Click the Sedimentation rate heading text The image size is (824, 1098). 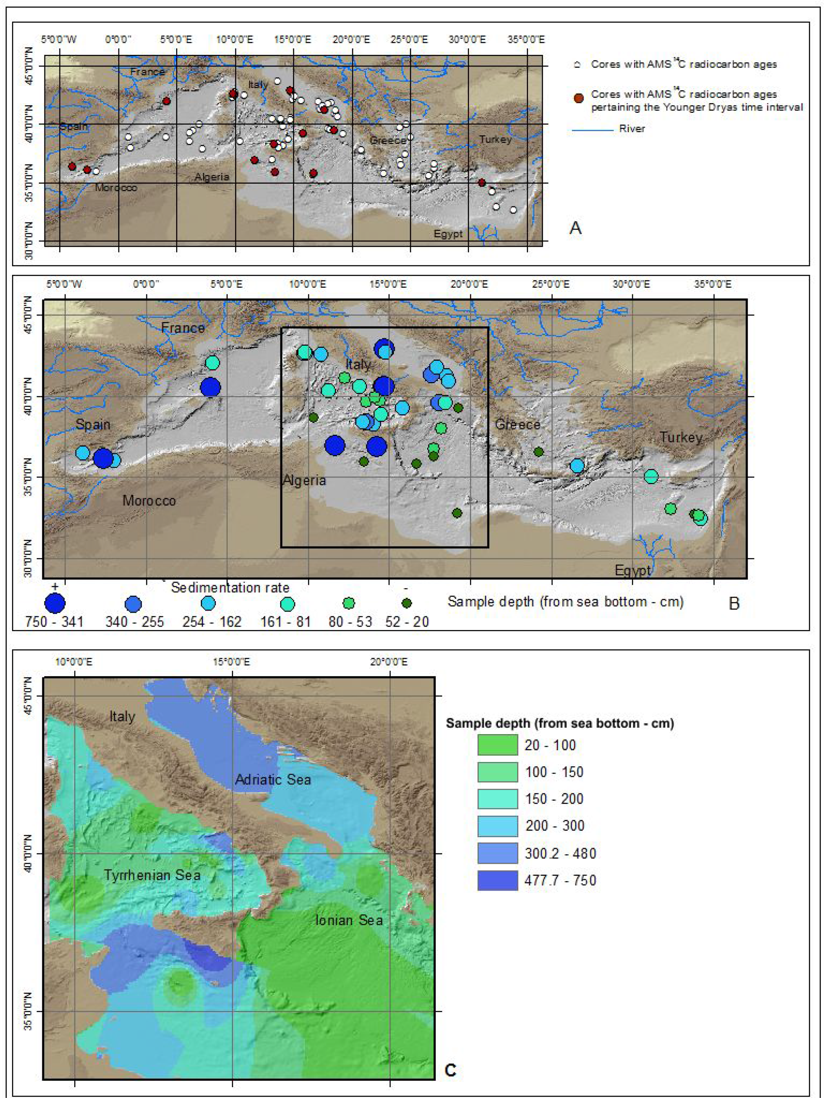click(230, 587)
